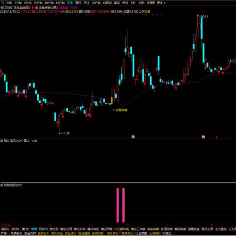Image resolution: width=236 pixels, height=236 pixels.
Task: Click the beige event badge below the price peak
Action: tap(203, 137)
